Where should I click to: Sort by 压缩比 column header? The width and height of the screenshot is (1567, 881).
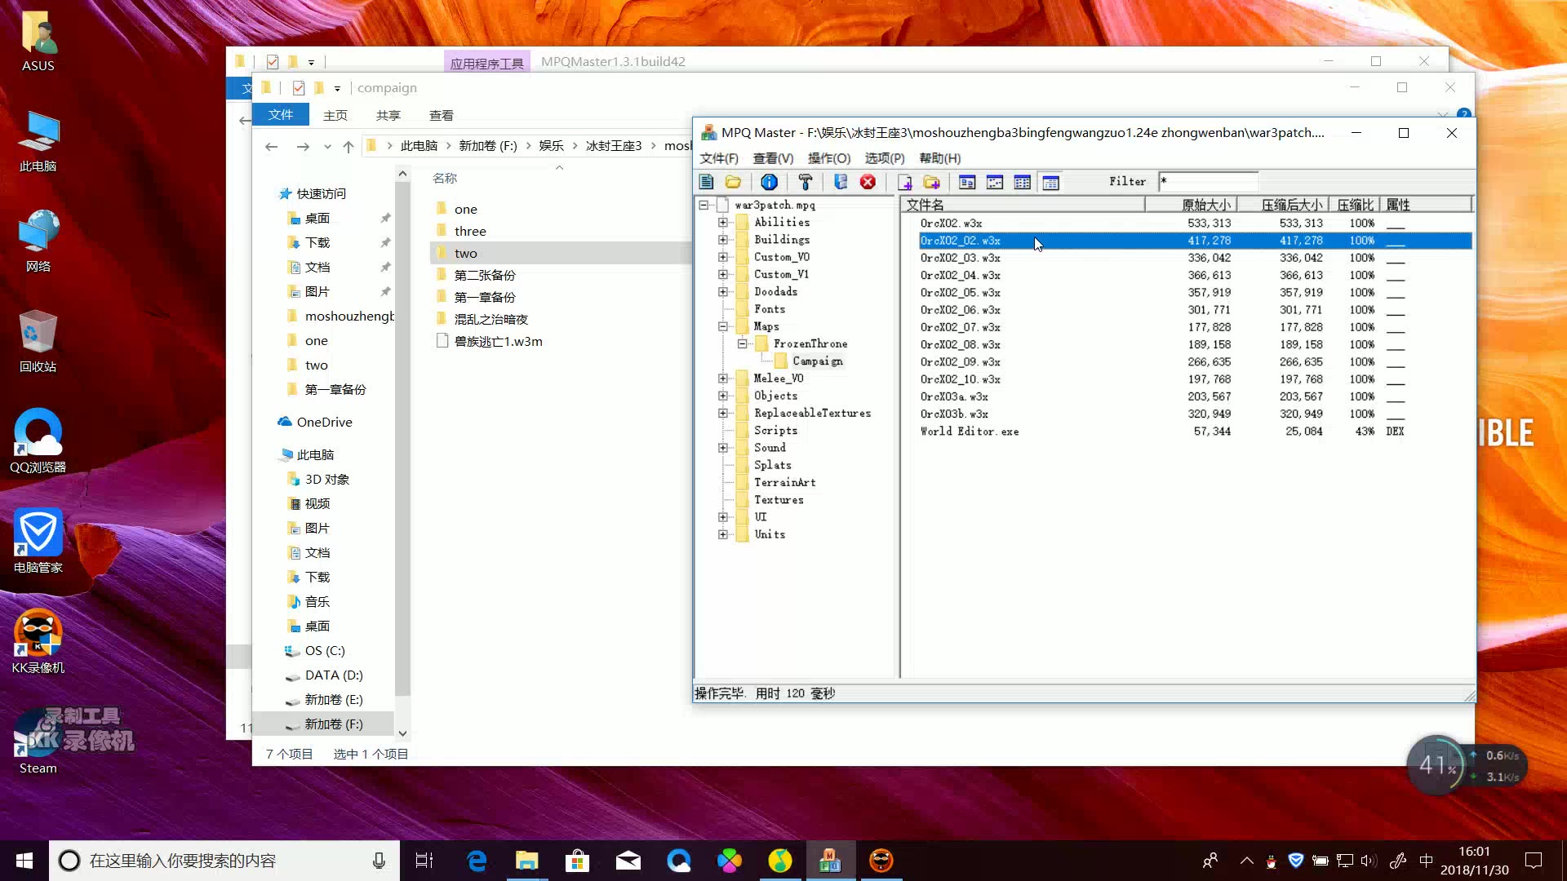(1355, 205)
